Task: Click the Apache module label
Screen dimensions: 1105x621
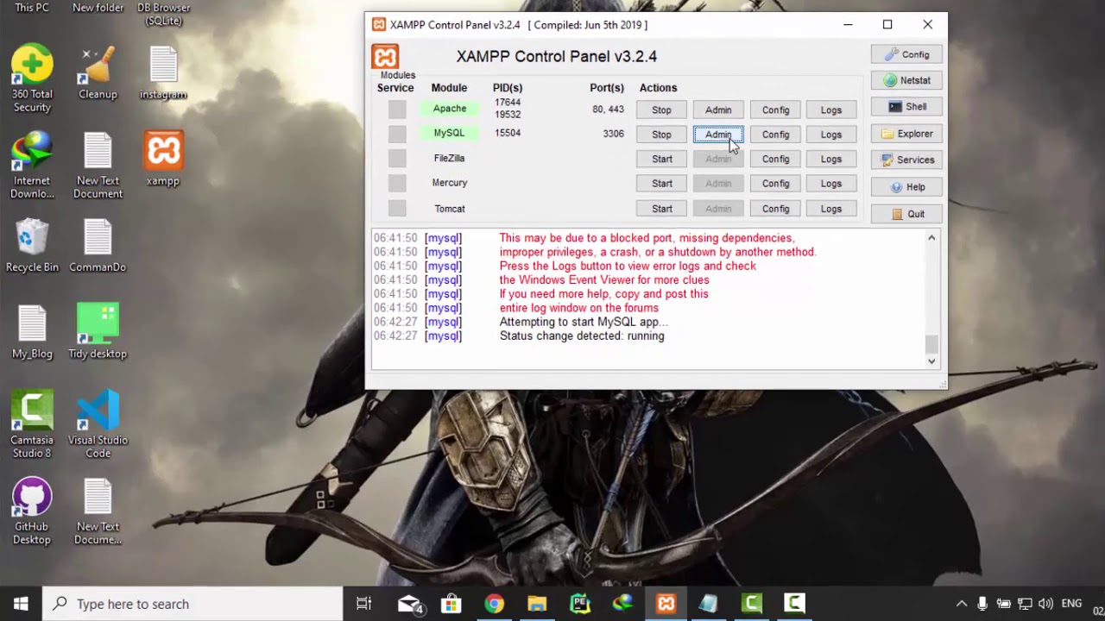Action: [x=450, y=109]
